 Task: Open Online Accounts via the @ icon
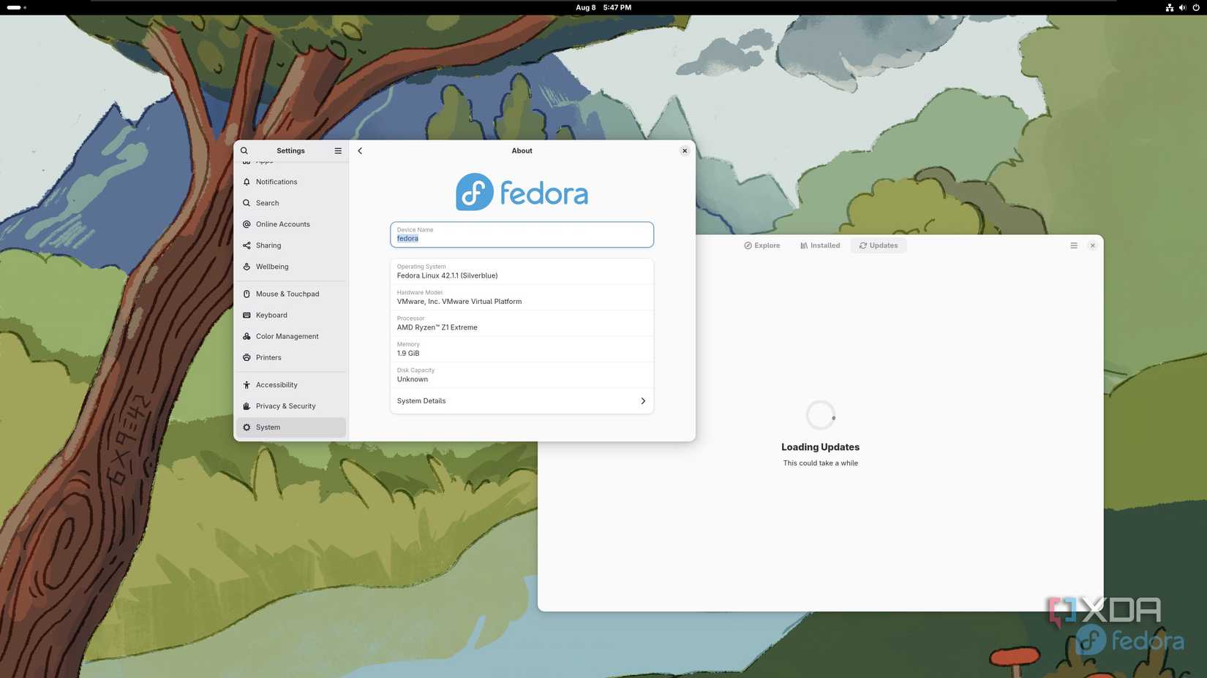247,224
